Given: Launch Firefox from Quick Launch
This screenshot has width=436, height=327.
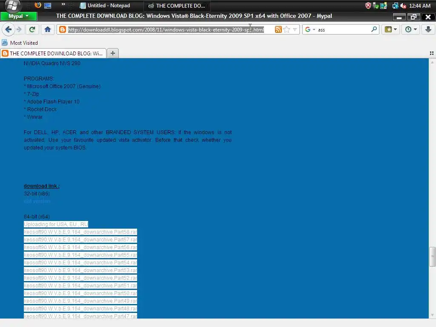Looking at the screenshot, I should pos(37,5).
